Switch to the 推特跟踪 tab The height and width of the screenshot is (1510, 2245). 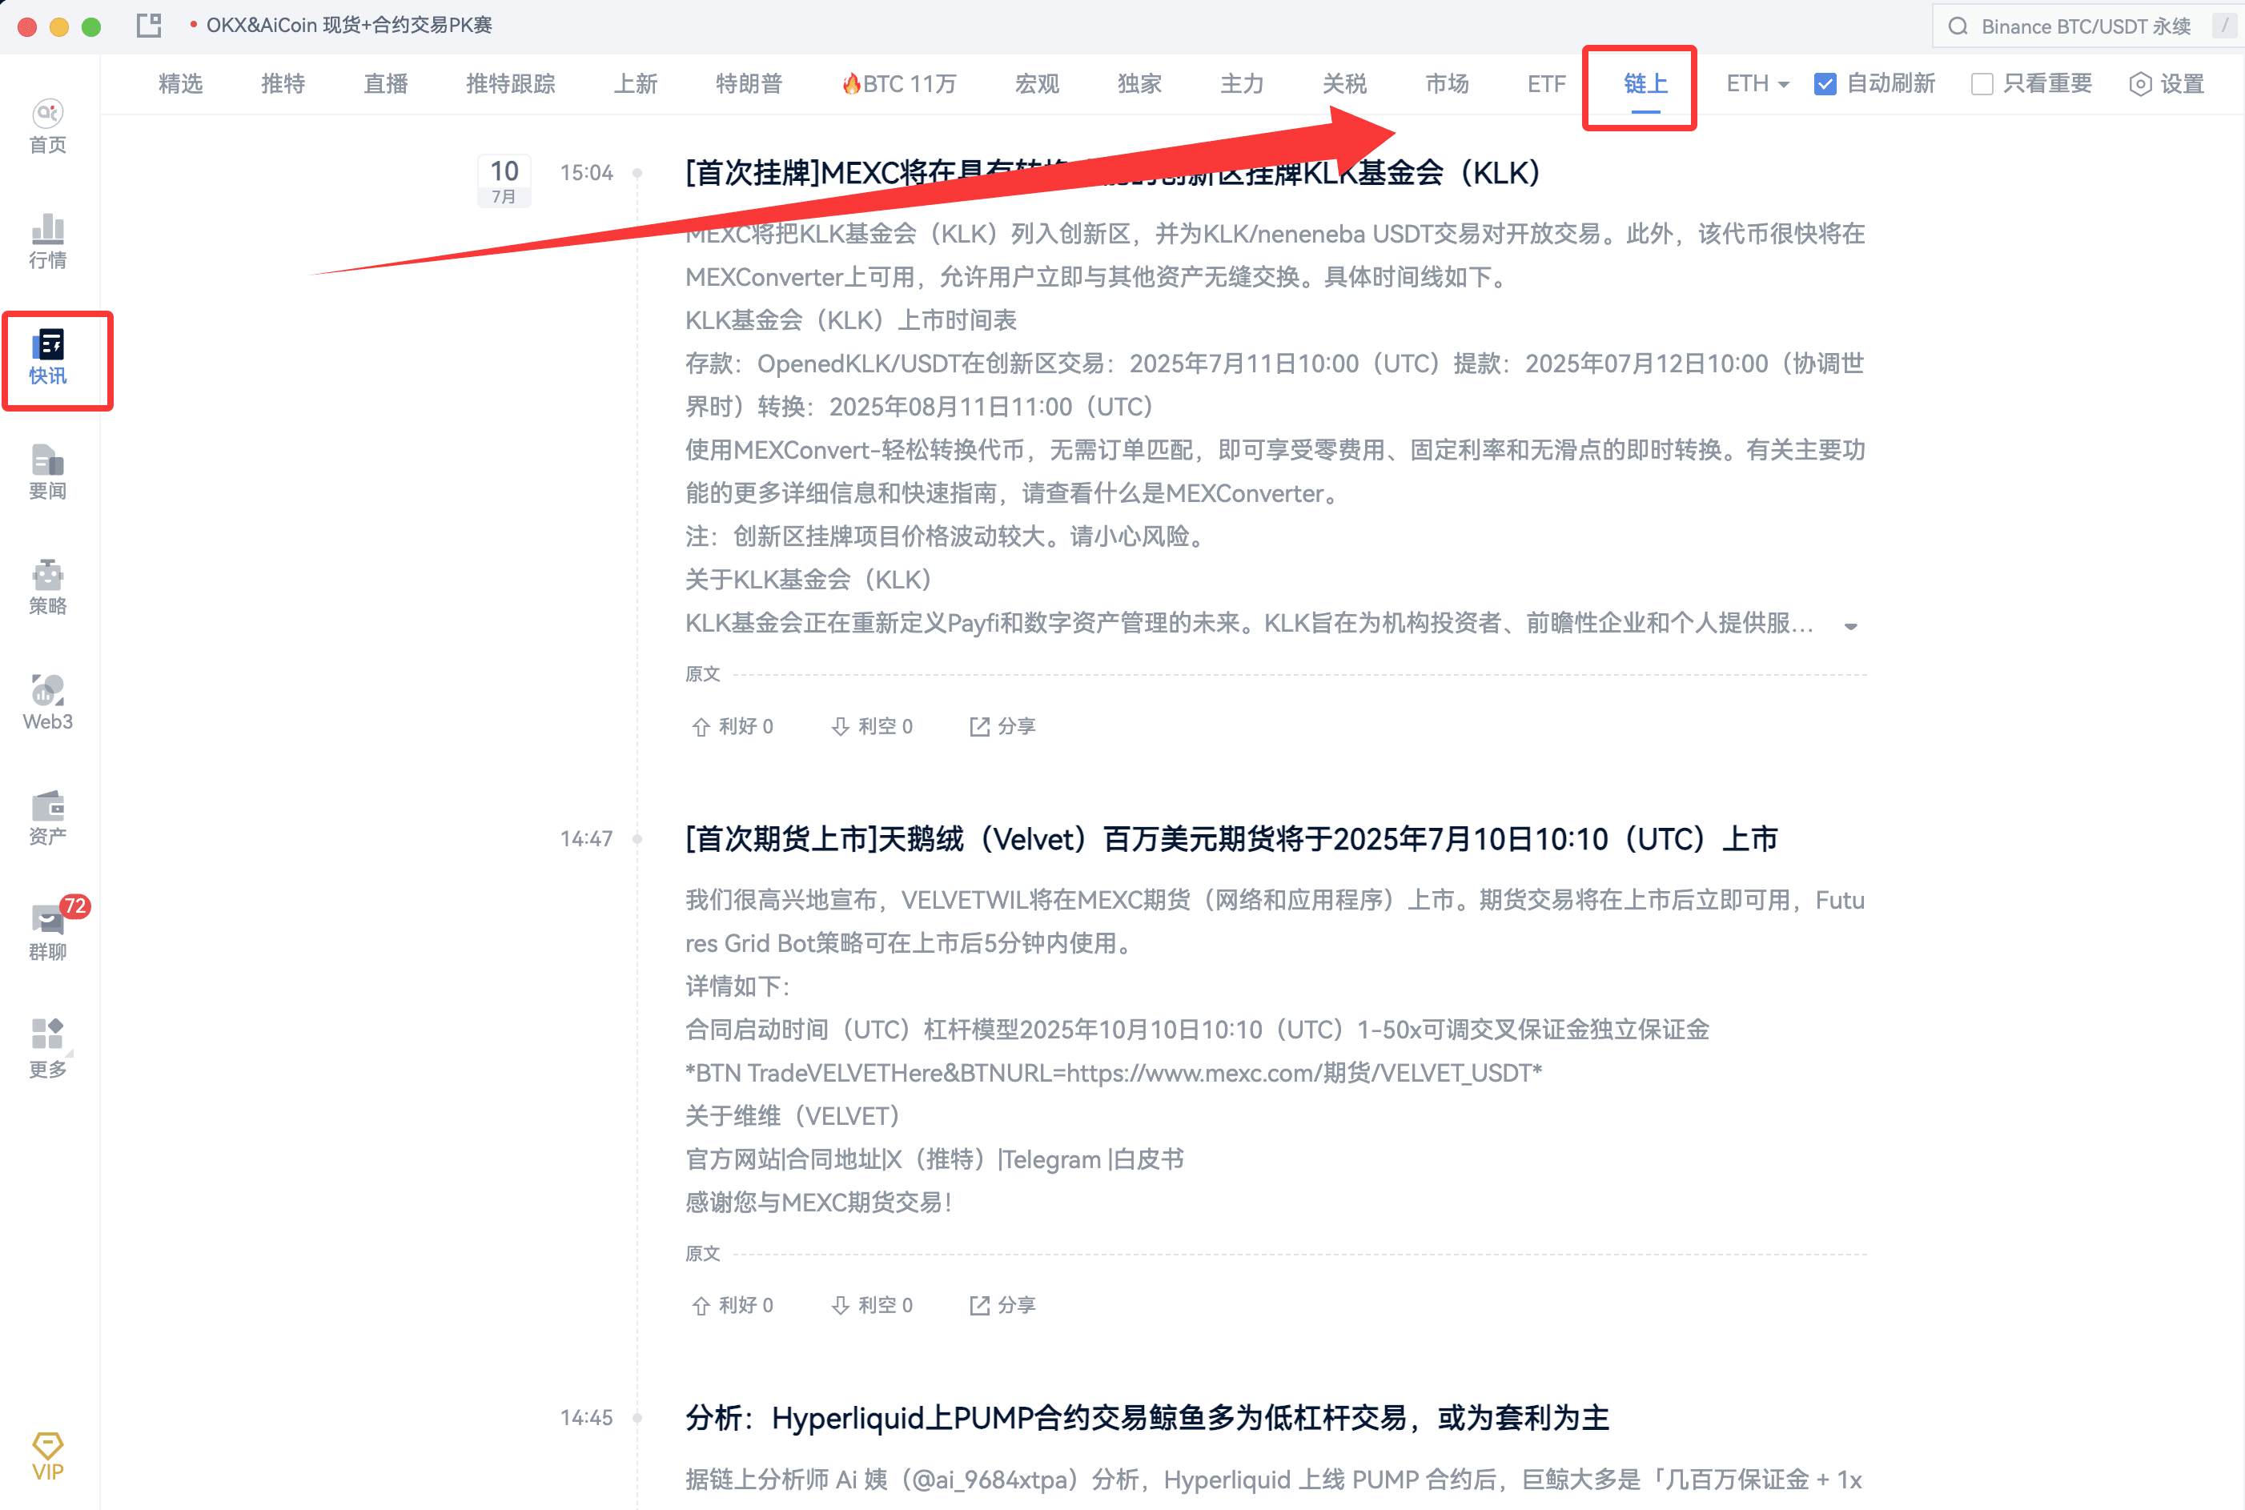tap(511, 84)
